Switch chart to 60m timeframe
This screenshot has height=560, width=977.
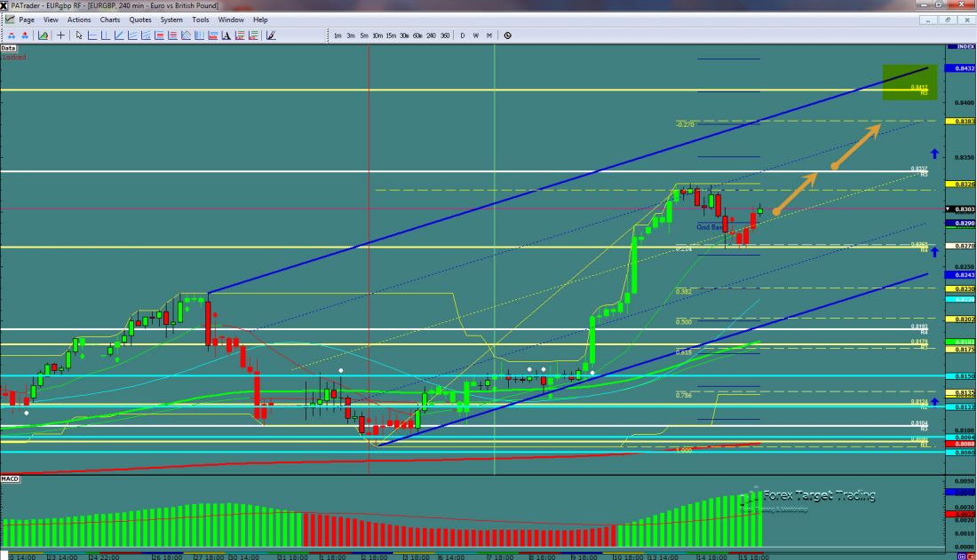417,35
